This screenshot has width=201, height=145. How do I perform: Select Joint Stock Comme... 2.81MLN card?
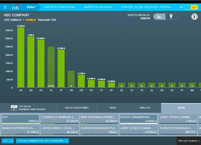pyautogui.click(x=139, y=130)
